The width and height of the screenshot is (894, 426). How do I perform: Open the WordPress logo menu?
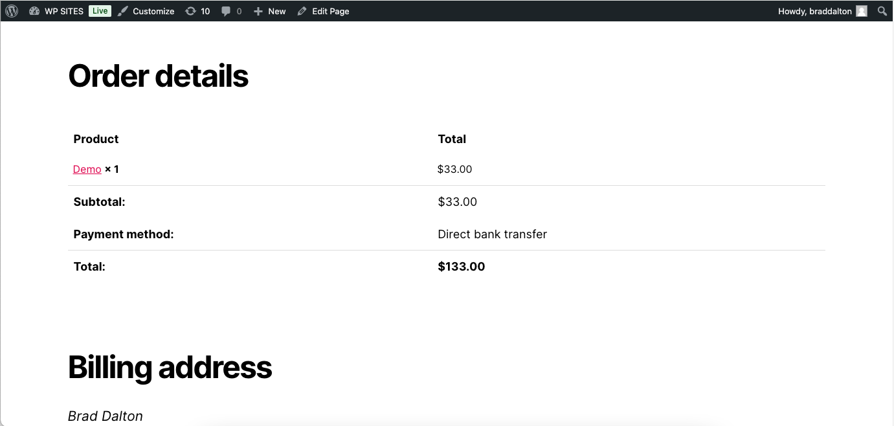[x=12, y=11]
